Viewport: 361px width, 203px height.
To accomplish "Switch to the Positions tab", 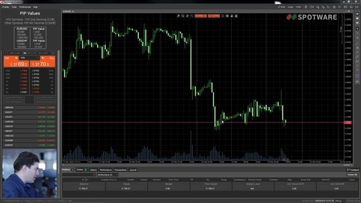I will pyautogui.click(x=68, y=170).
